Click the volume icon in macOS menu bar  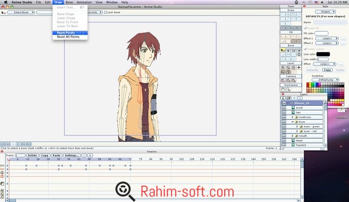click(322, 2)
